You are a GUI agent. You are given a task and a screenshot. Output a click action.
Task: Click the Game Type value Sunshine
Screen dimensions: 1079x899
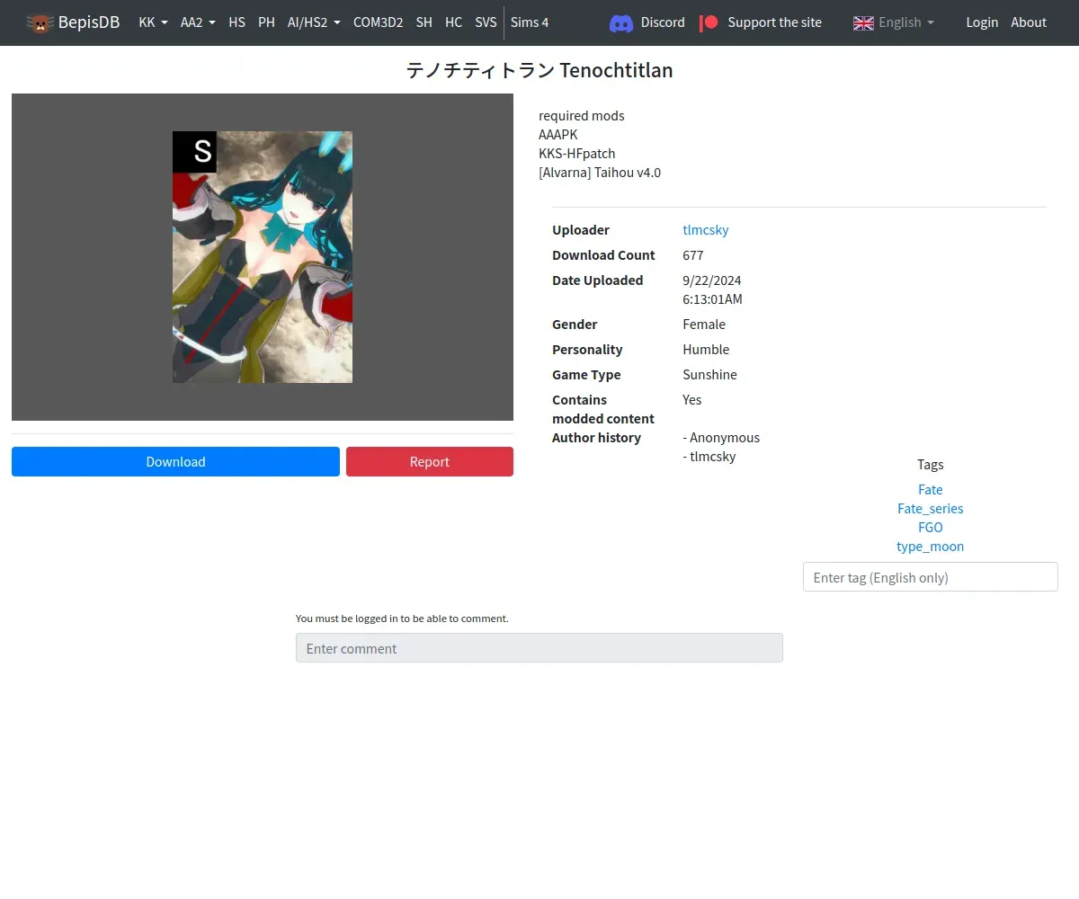pos(709,375)
